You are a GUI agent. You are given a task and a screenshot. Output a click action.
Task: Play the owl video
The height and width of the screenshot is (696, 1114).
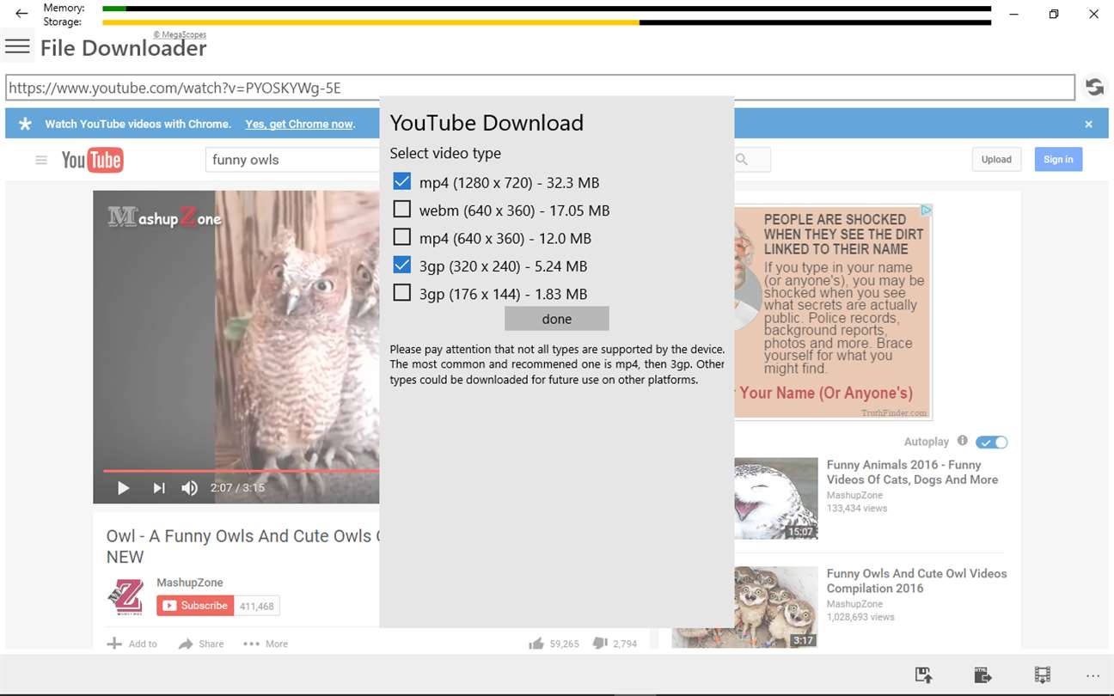tap(123, 488)
